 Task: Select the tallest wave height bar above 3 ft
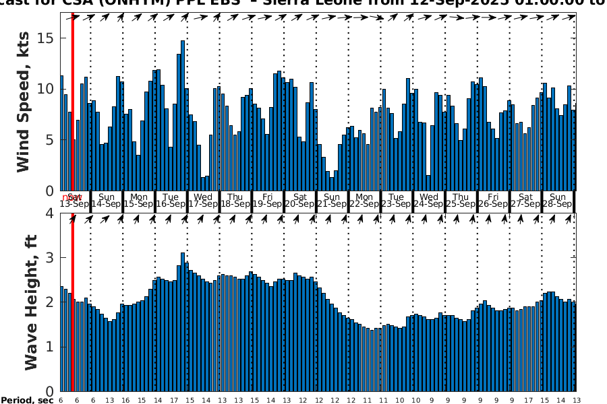pyautogui.click(x=183, y=322)
